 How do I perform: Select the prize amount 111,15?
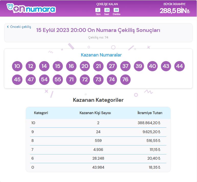[x=155, y=150]
